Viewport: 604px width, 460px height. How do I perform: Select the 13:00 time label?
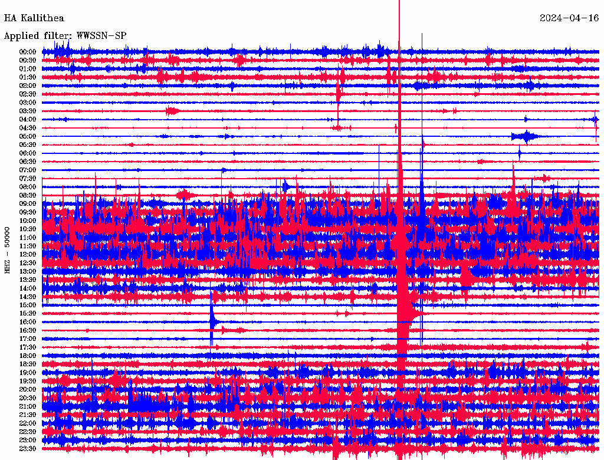tap(28, 272)
